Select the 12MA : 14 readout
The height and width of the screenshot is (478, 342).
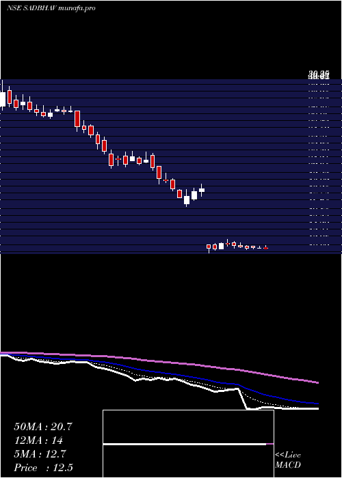pos(38,440)
